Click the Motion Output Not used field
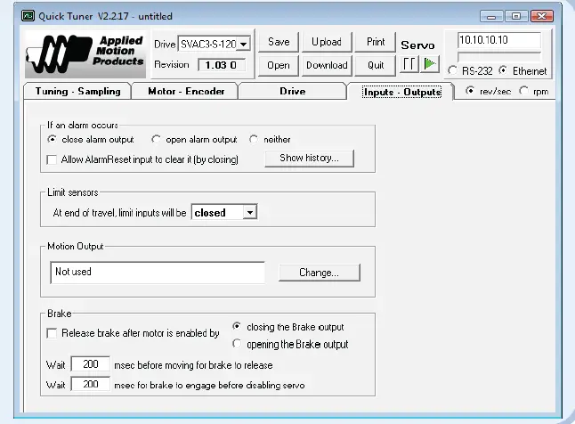 click(x=158, y=273)
